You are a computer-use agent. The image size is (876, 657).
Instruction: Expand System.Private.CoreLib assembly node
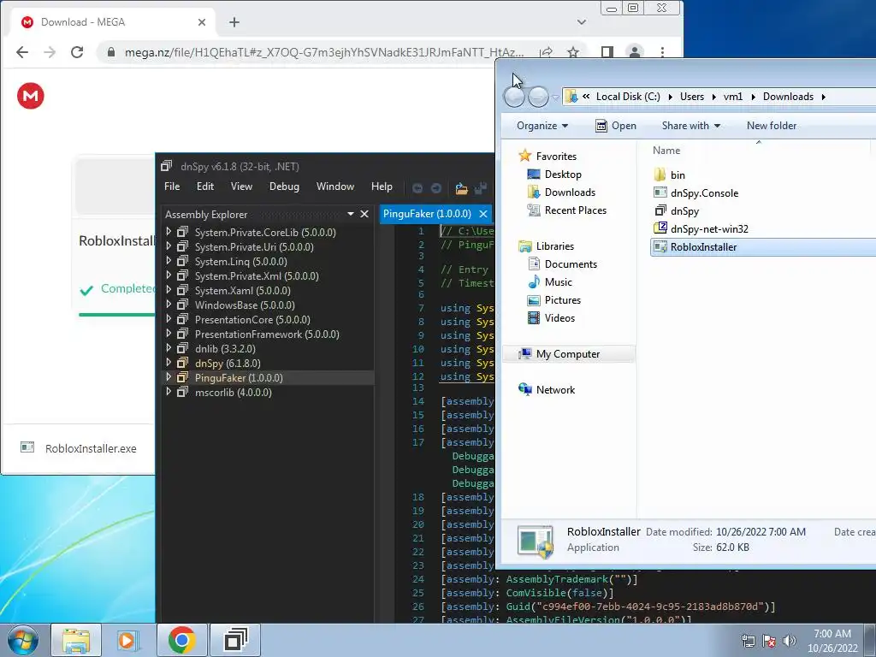click(169, 231)
